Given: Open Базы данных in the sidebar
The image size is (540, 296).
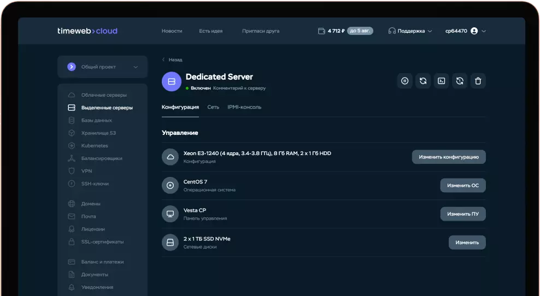Looking at the screenshot, I should (x=96, y=120).
